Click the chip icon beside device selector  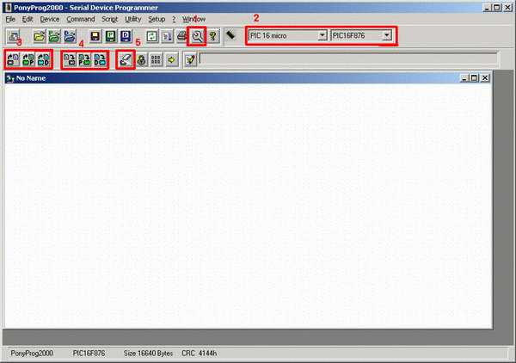click(x=230, y=35)
